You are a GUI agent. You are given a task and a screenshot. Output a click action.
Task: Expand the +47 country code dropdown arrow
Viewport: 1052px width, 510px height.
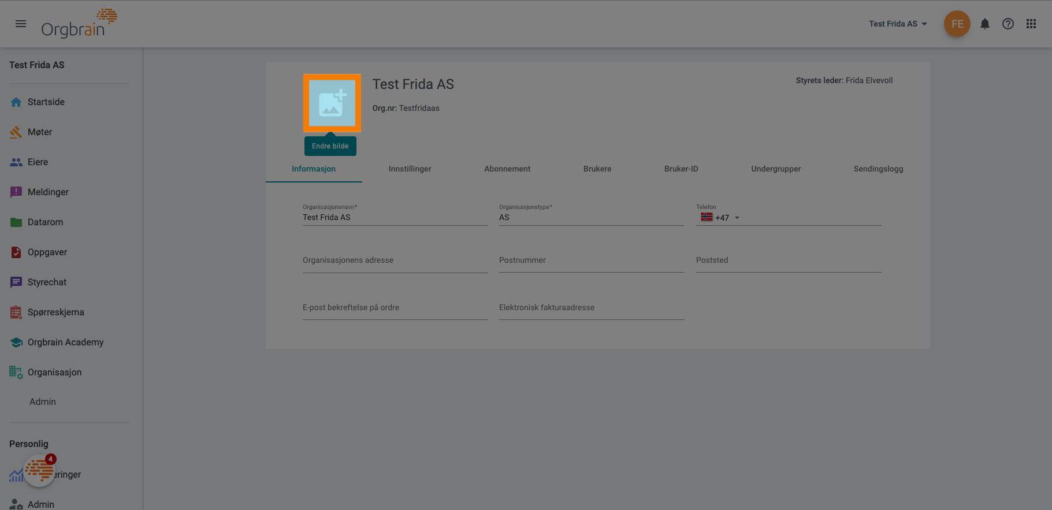tap(737, 218)
